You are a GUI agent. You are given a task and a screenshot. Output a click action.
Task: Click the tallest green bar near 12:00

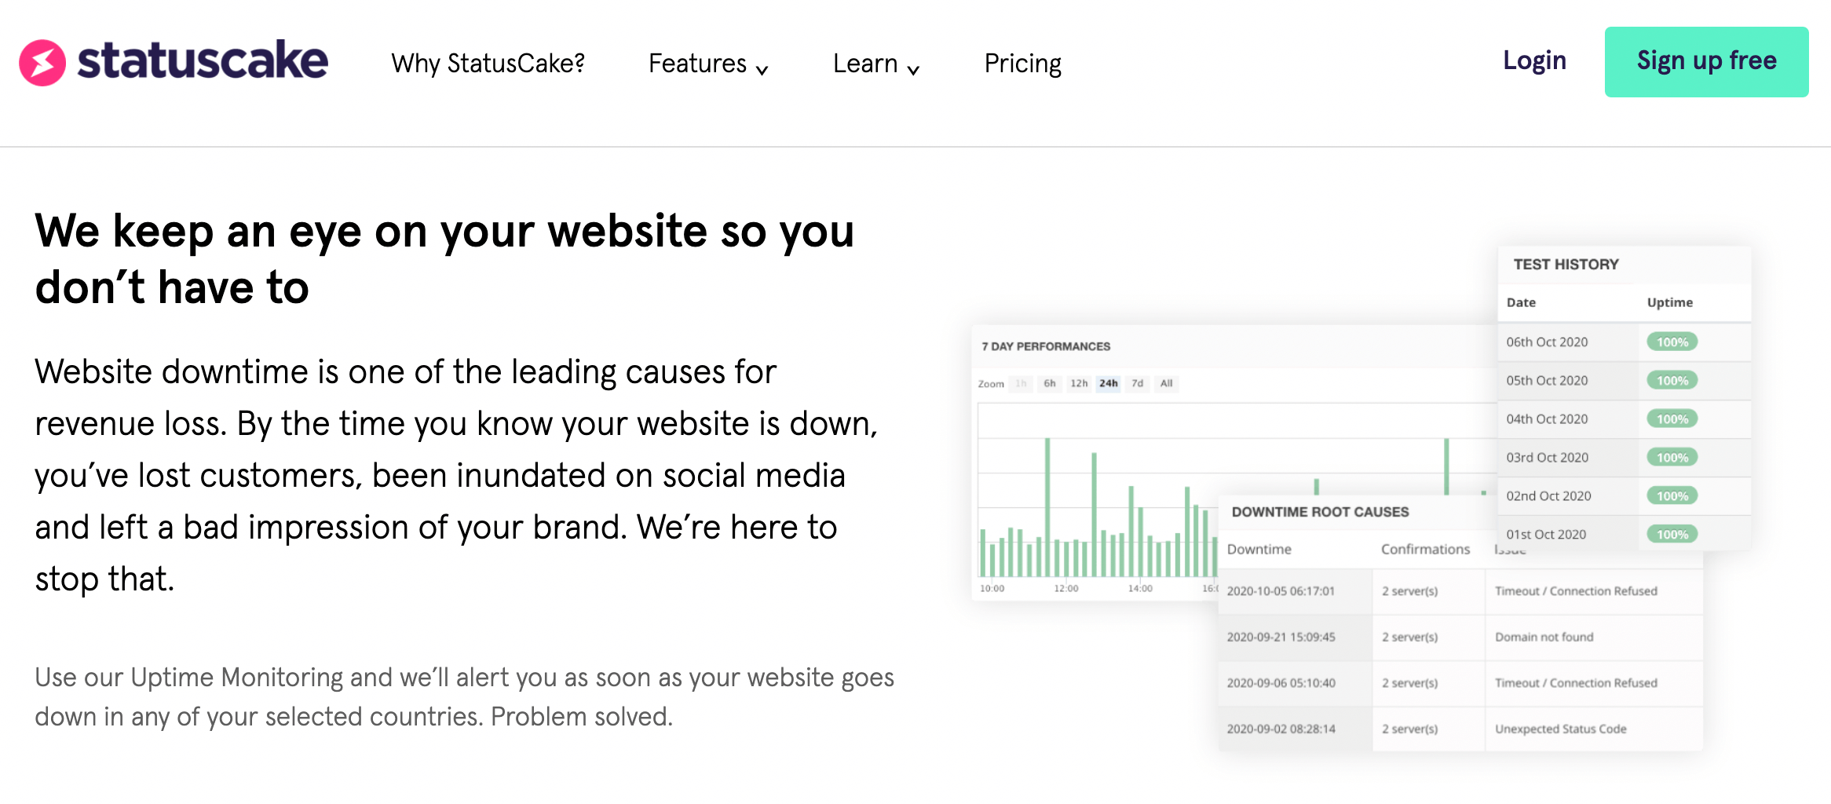tap(1047, 507)
